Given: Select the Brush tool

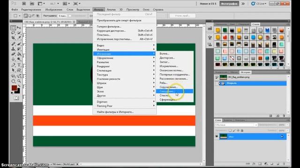Looking at the screenshot, I should [x=19, y=44].
